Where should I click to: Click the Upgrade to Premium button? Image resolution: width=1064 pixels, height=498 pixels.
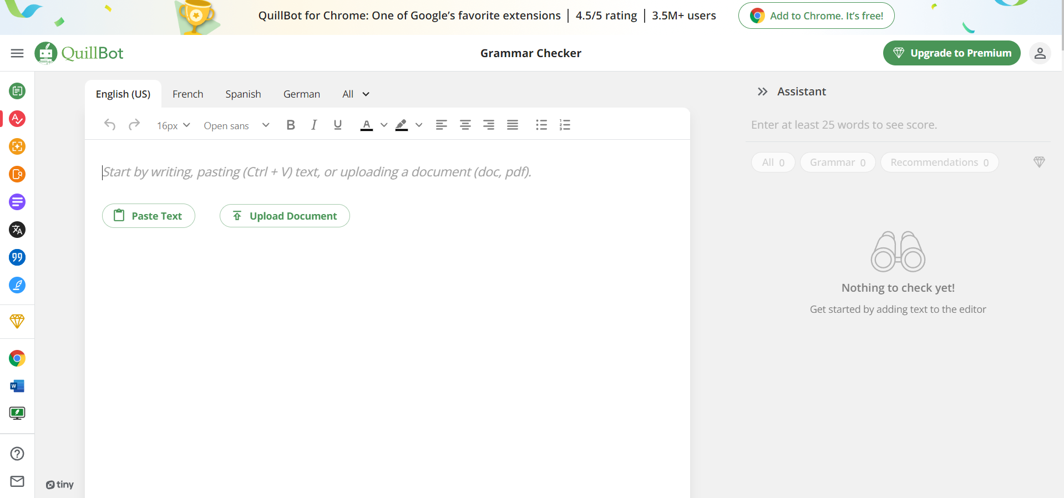pyautogui.click(x=952, y=53)
